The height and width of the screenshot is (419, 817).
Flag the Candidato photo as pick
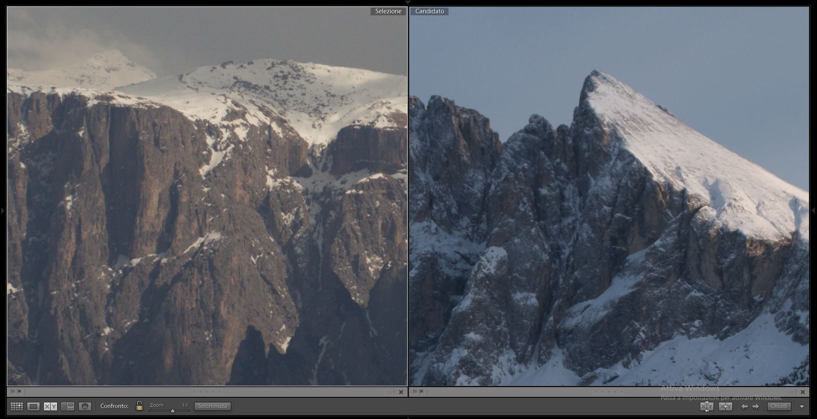click(x=414, y=392)
